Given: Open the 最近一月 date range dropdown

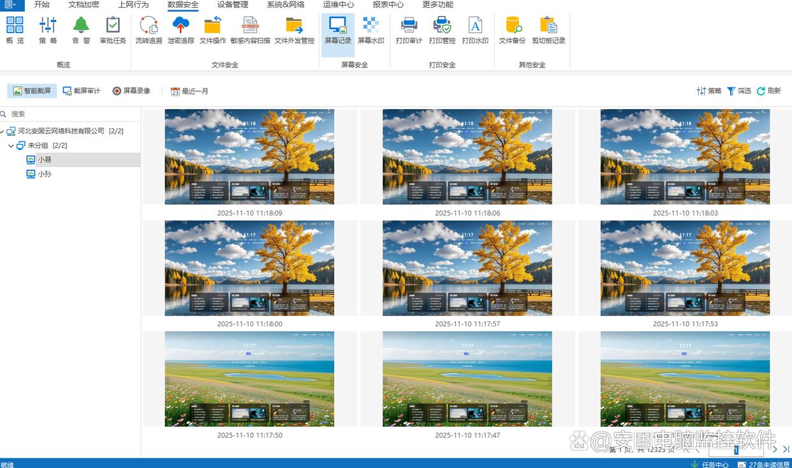Looking at the screenshot, I should pyautogui.click(x=189, y=91).
